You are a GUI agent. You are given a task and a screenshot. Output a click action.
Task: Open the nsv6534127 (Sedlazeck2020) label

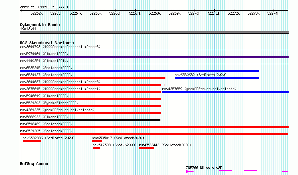[46, 75]
